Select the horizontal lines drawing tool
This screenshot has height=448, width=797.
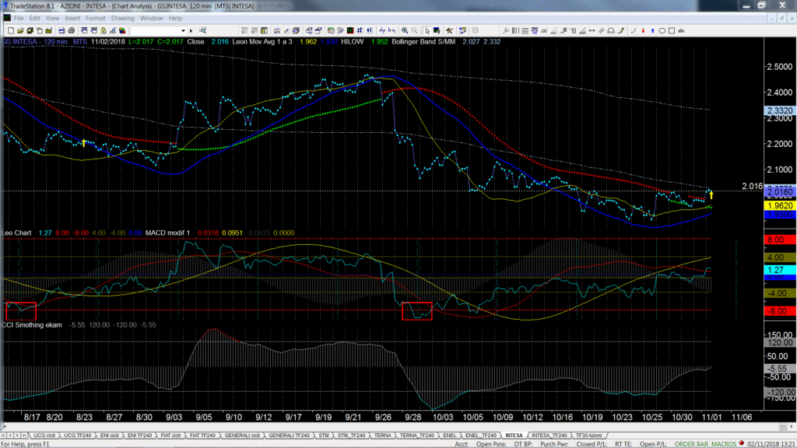pos(525,30)
